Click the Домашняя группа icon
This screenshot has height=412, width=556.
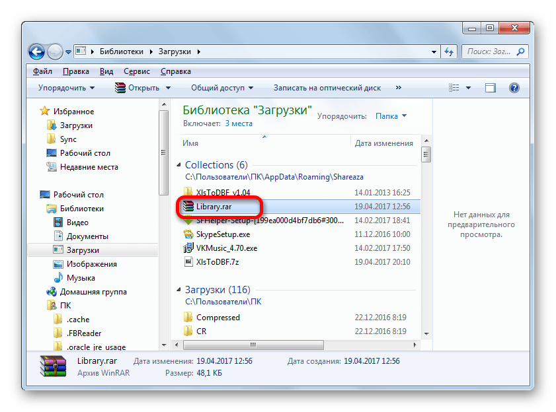(52, 292)
